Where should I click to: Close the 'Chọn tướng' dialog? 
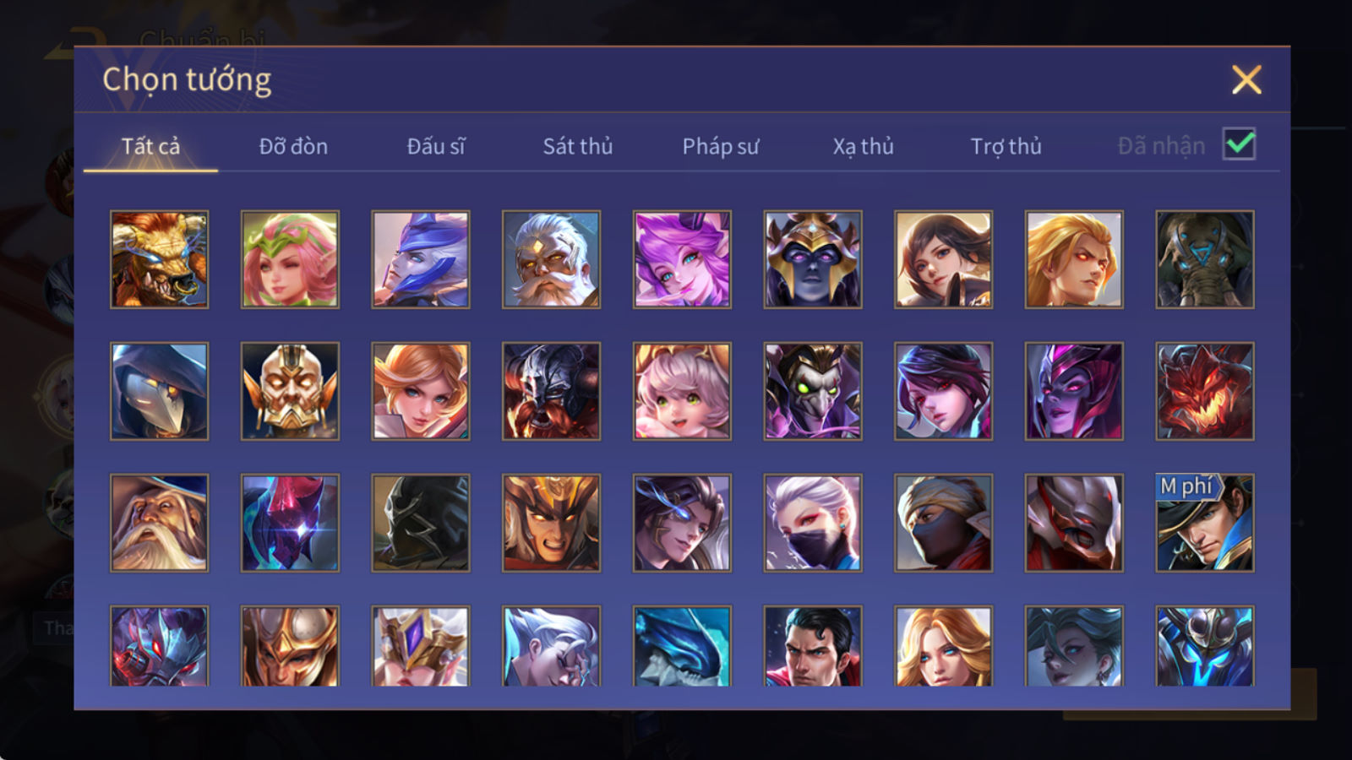click(x=1246, y=80)
